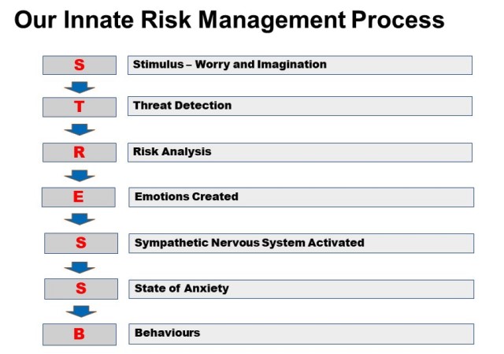Image resolution: width=504 pixels, height=354 pixels.
Task: Click the blue arrow below the first S box
Action: (80, 88)
